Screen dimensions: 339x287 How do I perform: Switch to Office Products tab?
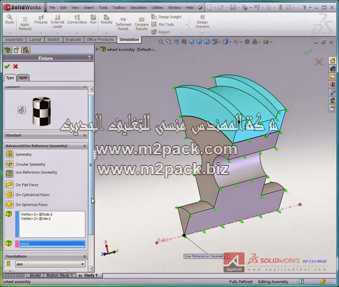tap(100, 39)
